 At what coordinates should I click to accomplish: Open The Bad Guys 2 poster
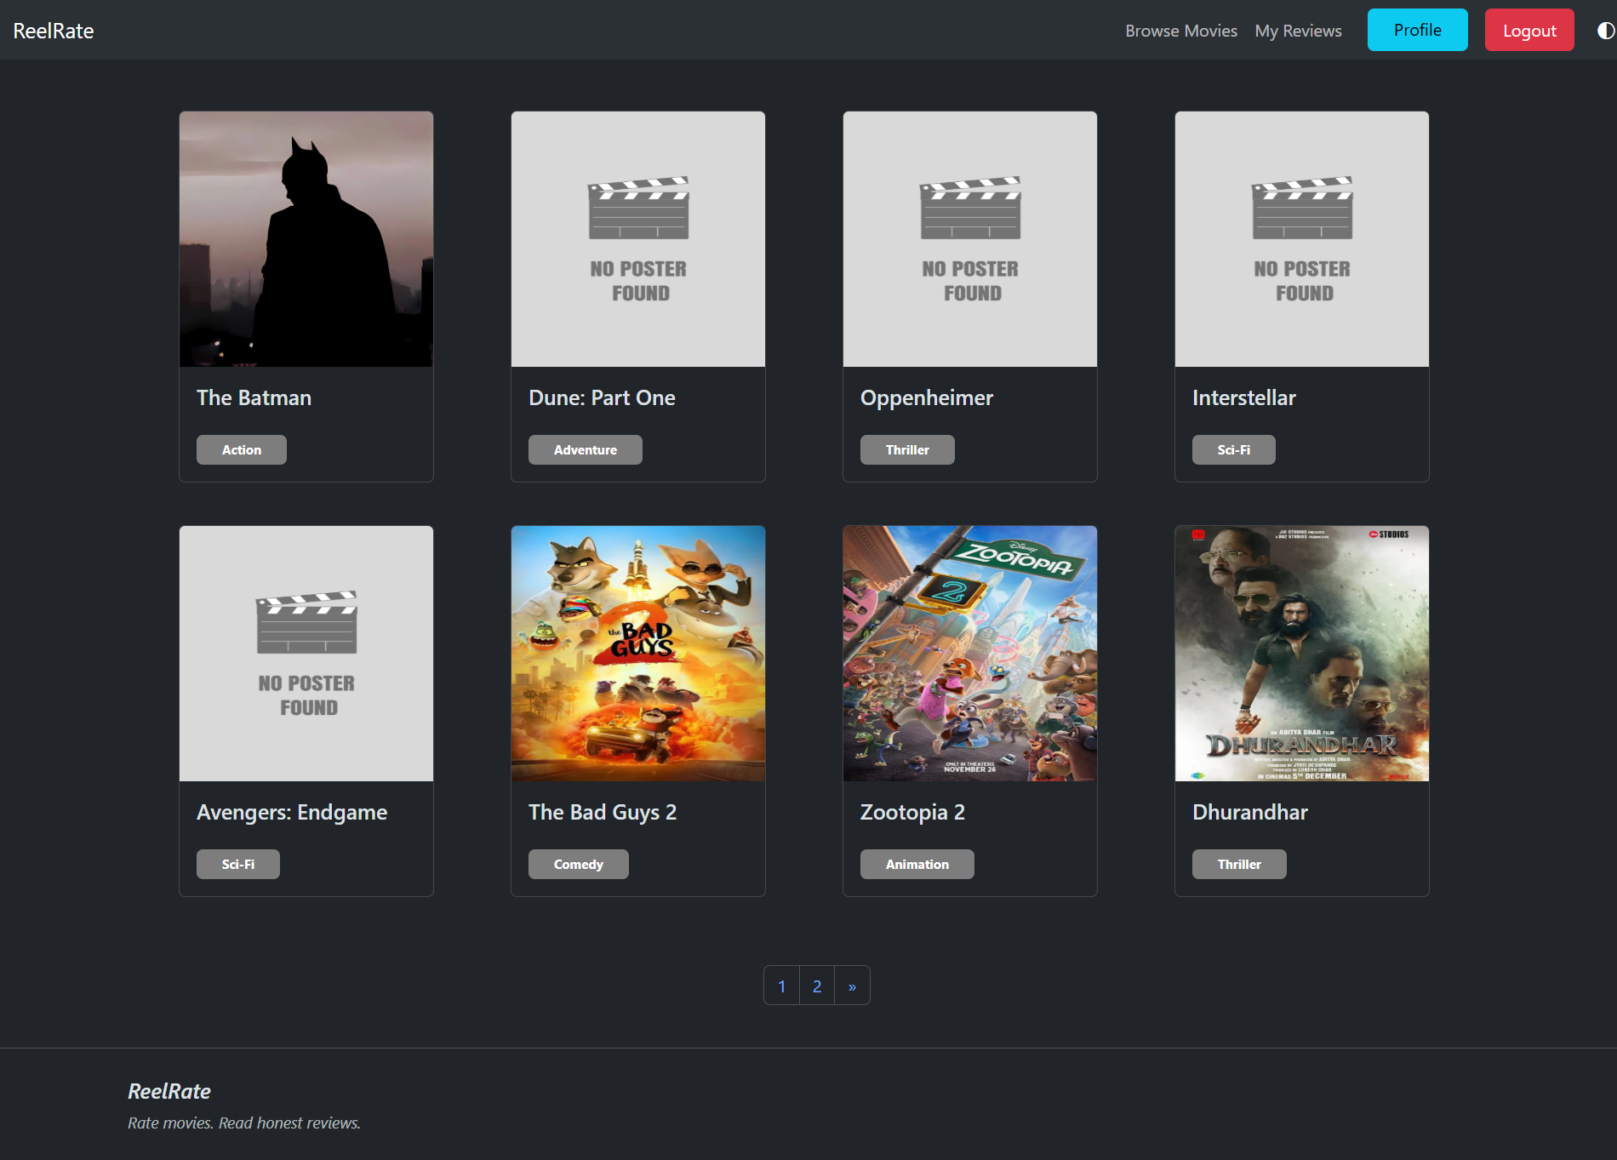638,654
